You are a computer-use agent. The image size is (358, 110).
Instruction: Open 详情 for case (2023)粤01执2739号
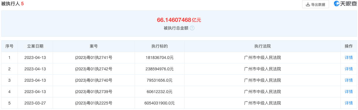tap(349, 92)
